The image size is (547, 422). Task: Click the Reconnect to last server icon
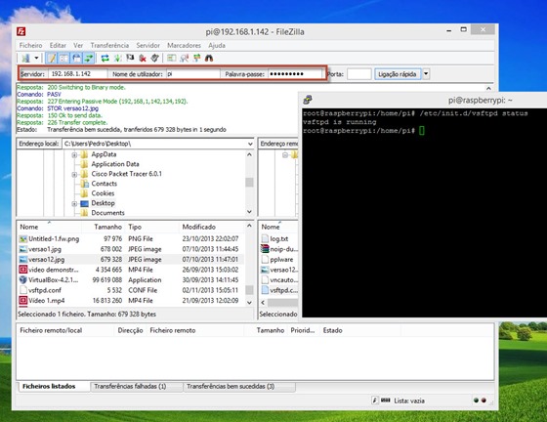click(x=154, y=59)
